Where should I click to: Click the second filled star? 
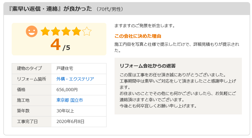click(56, 31)
